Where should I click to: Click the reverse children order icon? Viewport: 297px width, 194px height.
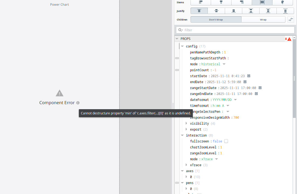tap(291, 19)
